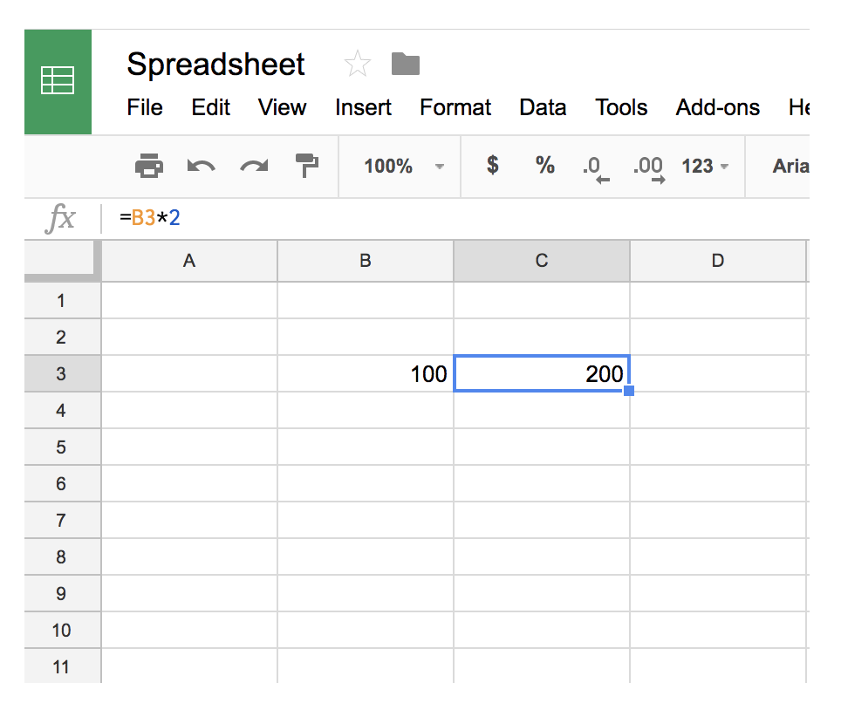Star the Spreadsheet document
Image resolution: width=841 pixels, height=710 pixels.
coord(357,65)
